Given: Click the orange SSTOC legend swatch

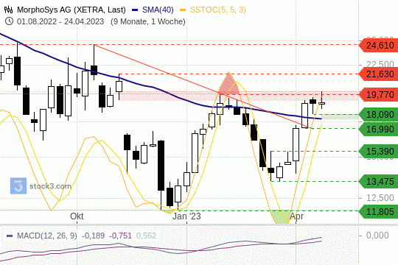Looking at the screenshot, I should 183,10.
